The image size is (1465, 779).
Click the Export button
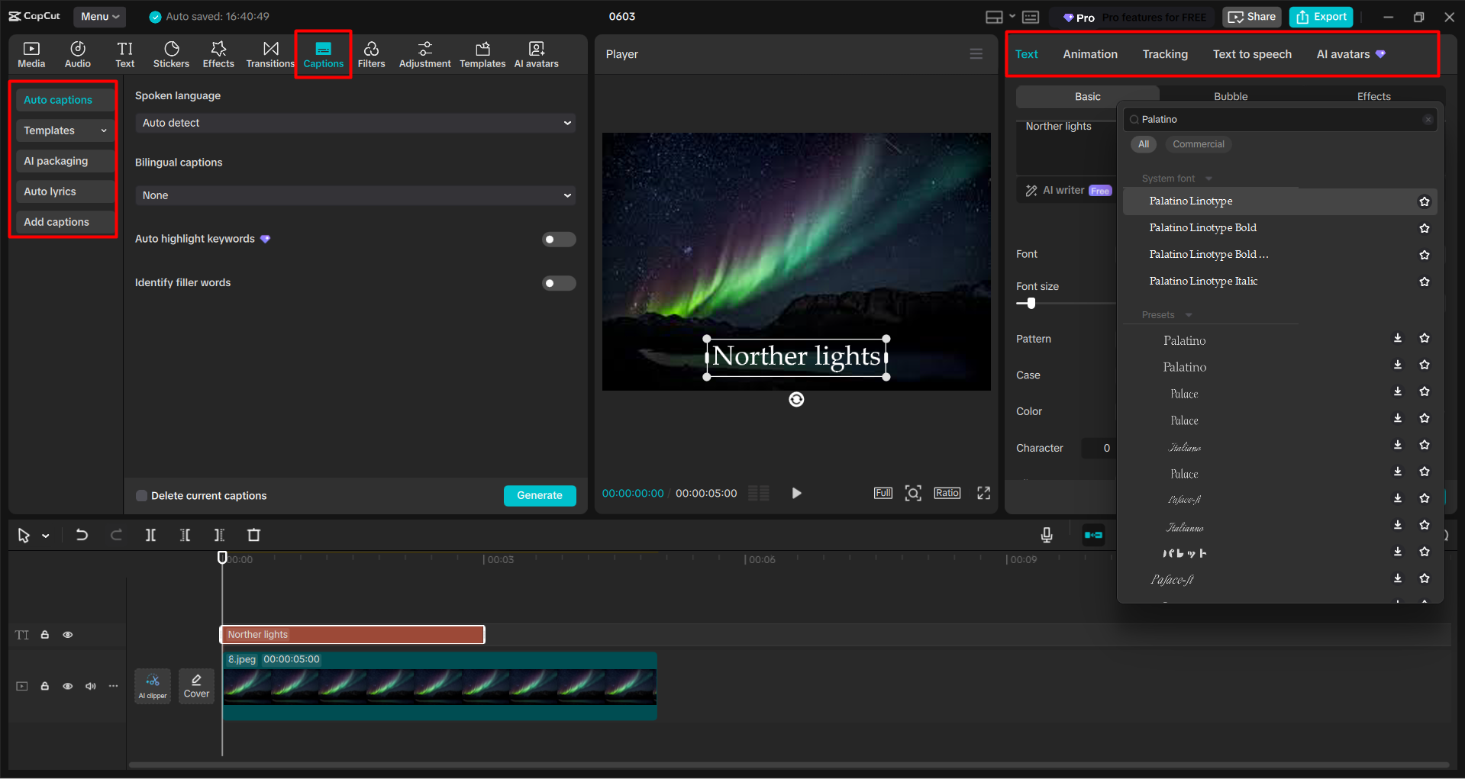click(x=1320, y=16)
